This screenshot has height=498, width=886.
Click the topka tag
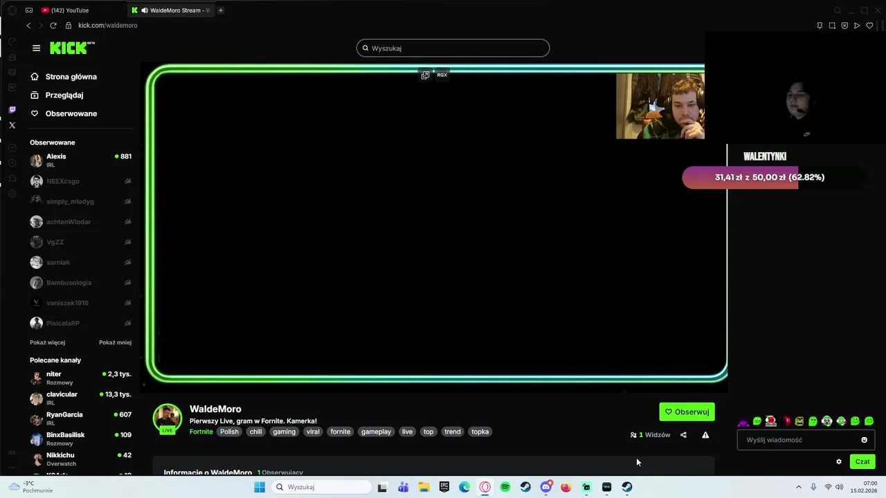coord(480,432)
